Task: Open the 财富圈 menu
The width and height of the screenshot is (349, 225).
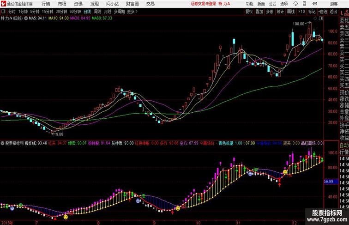Action: 132,4
